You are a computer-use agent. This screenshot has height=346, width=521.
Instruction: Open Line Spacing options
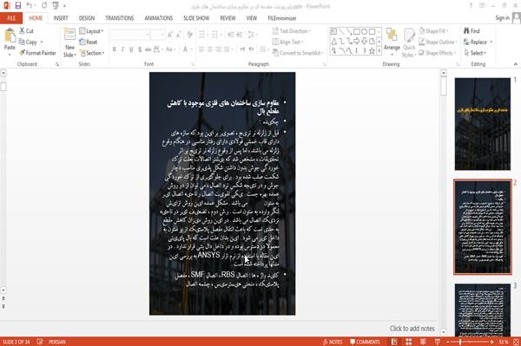point(252,35)
